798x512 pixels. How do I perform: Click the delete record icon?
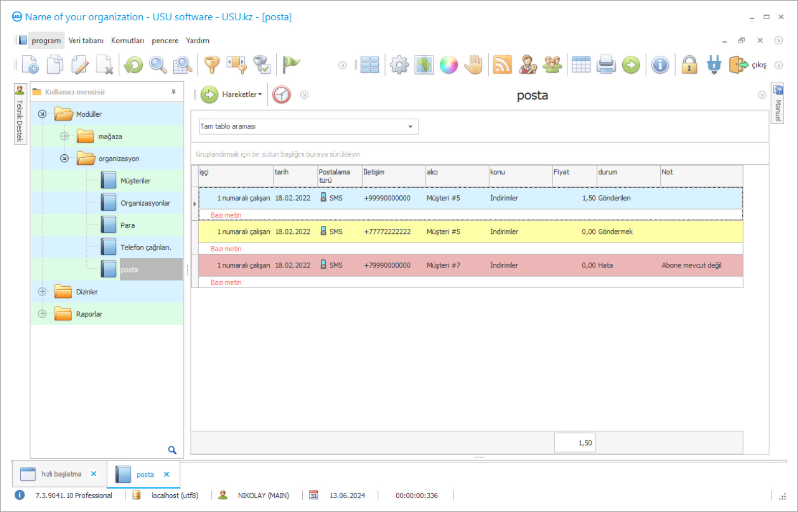click(105, 65)
